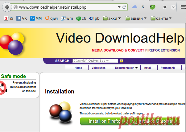
Task: Open the сб bookmark
Action: [x=81, y=19]
